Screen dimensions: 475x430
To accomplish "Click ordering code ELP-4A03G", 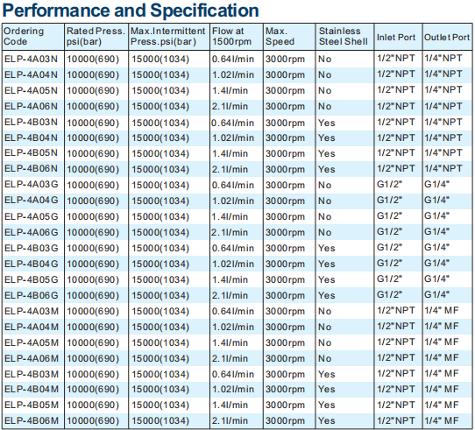I will coord(32,184).
